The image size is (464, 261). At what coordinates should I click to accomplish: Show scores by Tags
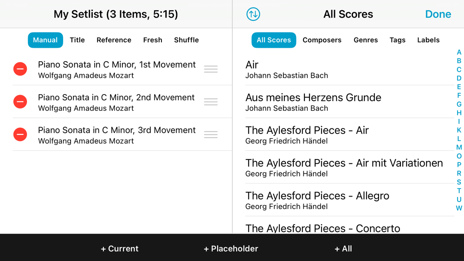coord(398,40)
